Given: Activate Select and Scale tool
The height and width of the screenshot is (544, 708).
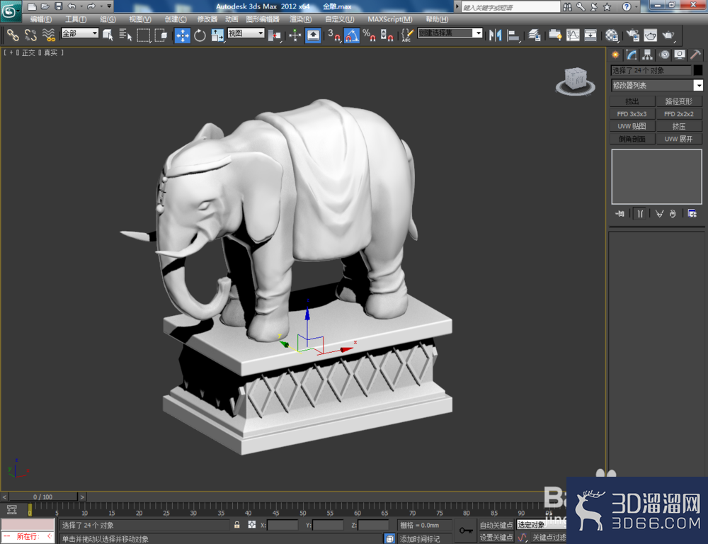Looking at the screenshot, I should pyautogui.click(x=217, y=35).
